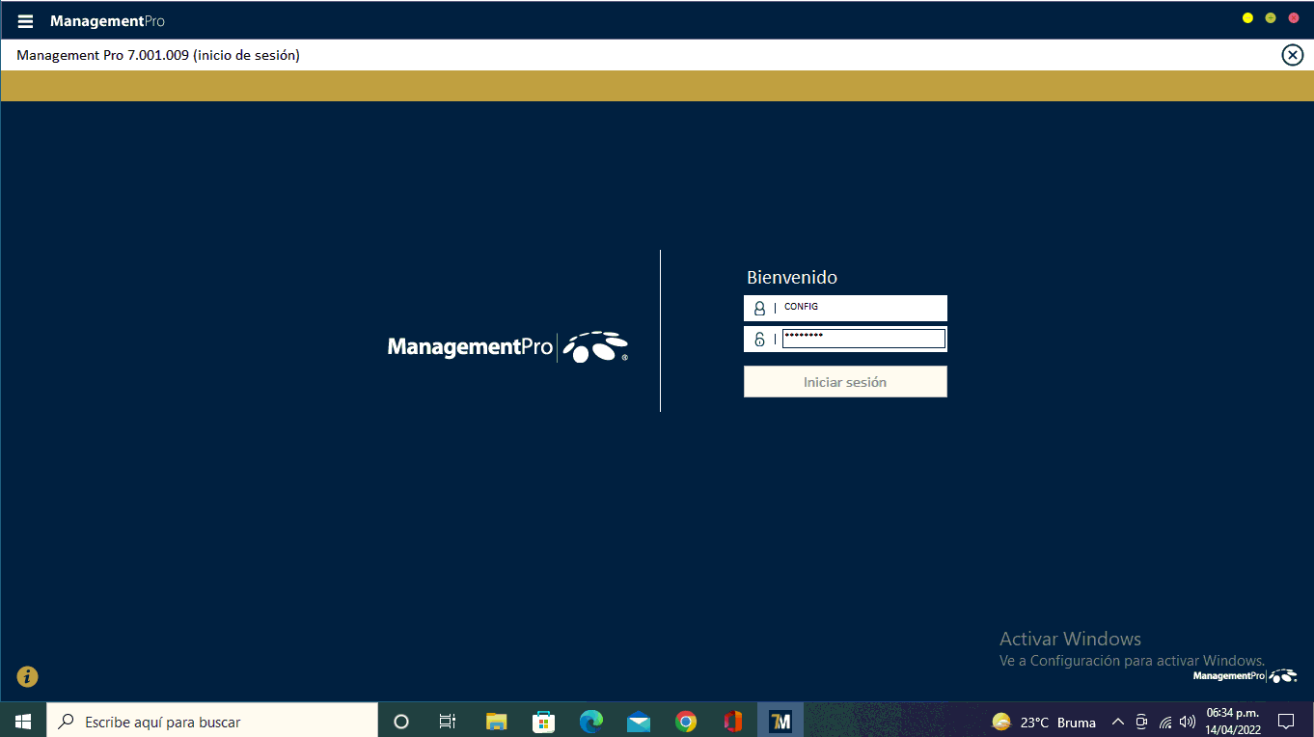Open File Explorer from the taskbar
The image size is (1314, 737).
(x=497, y=722)
